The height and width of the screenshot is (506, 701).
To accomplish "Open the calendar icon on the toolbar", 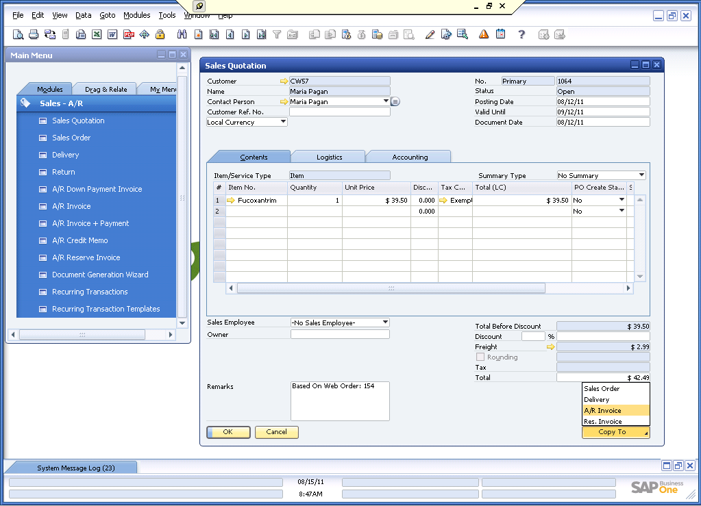I will [500, 34].
